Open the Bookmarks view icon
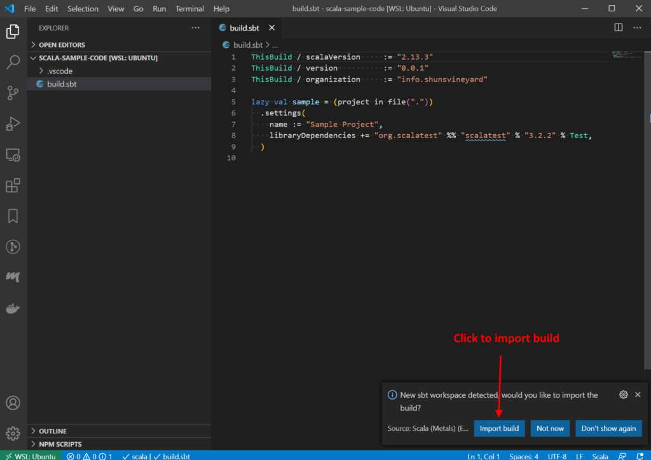The image size is (651, 460). (x=13, y=216)
